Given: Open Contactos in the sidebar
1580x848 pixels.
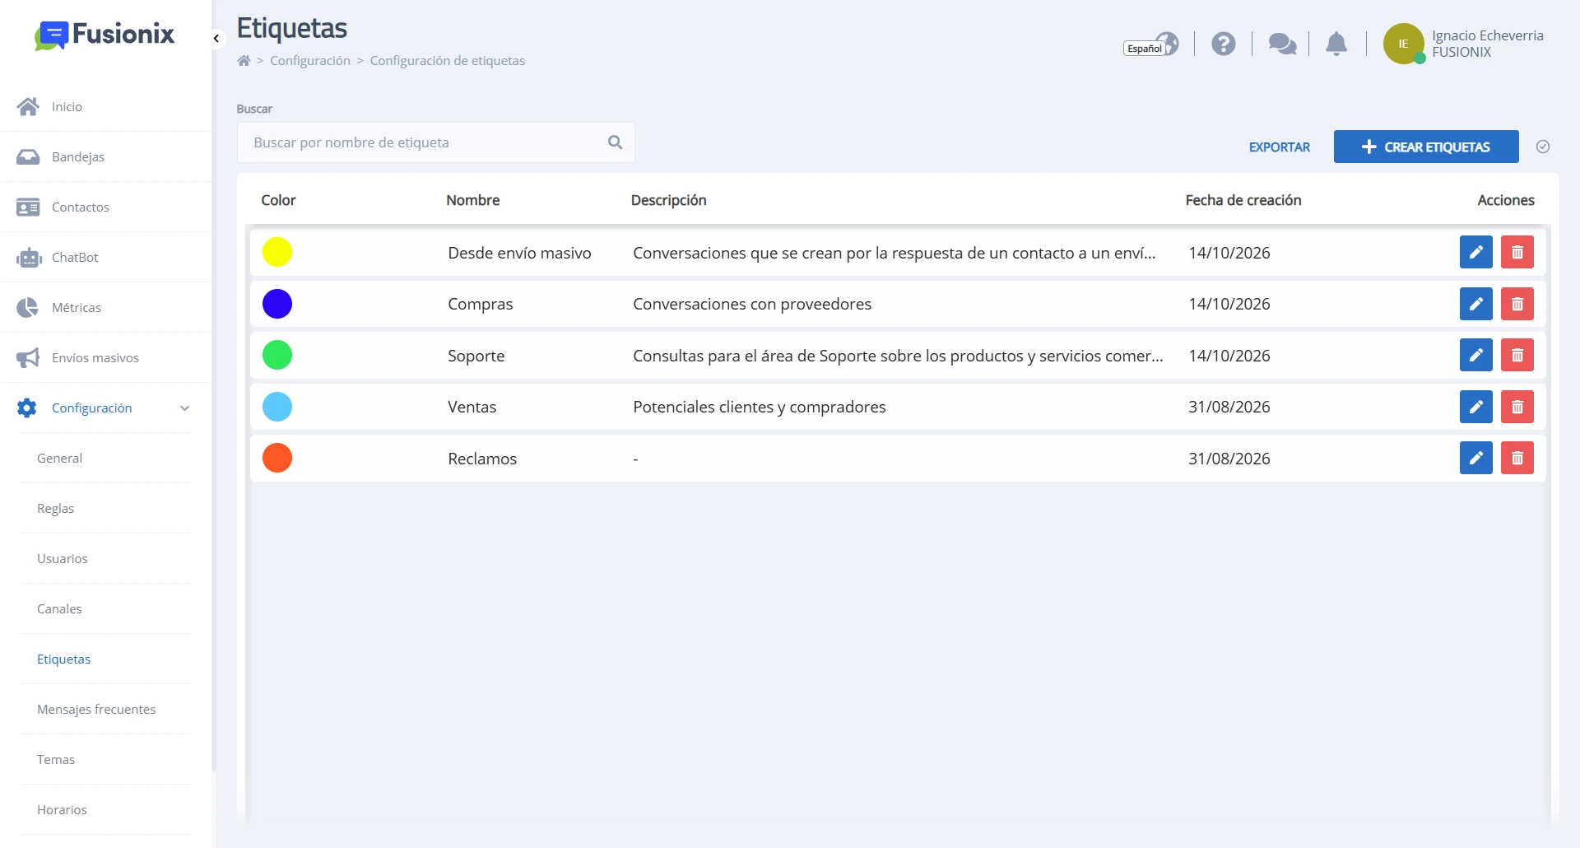Looking at the screenshot, I should click(x=105, y=207).
